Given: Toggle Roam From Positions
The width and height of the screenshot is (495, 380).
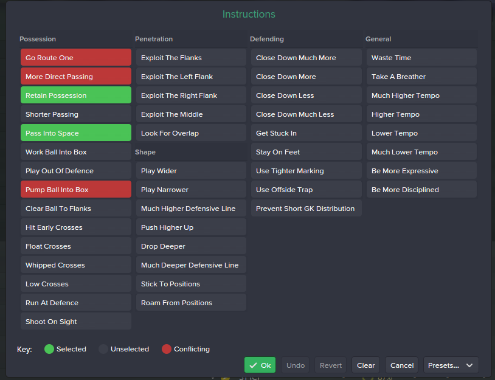Looking at the screenshot, I should (x=191, y=302).
